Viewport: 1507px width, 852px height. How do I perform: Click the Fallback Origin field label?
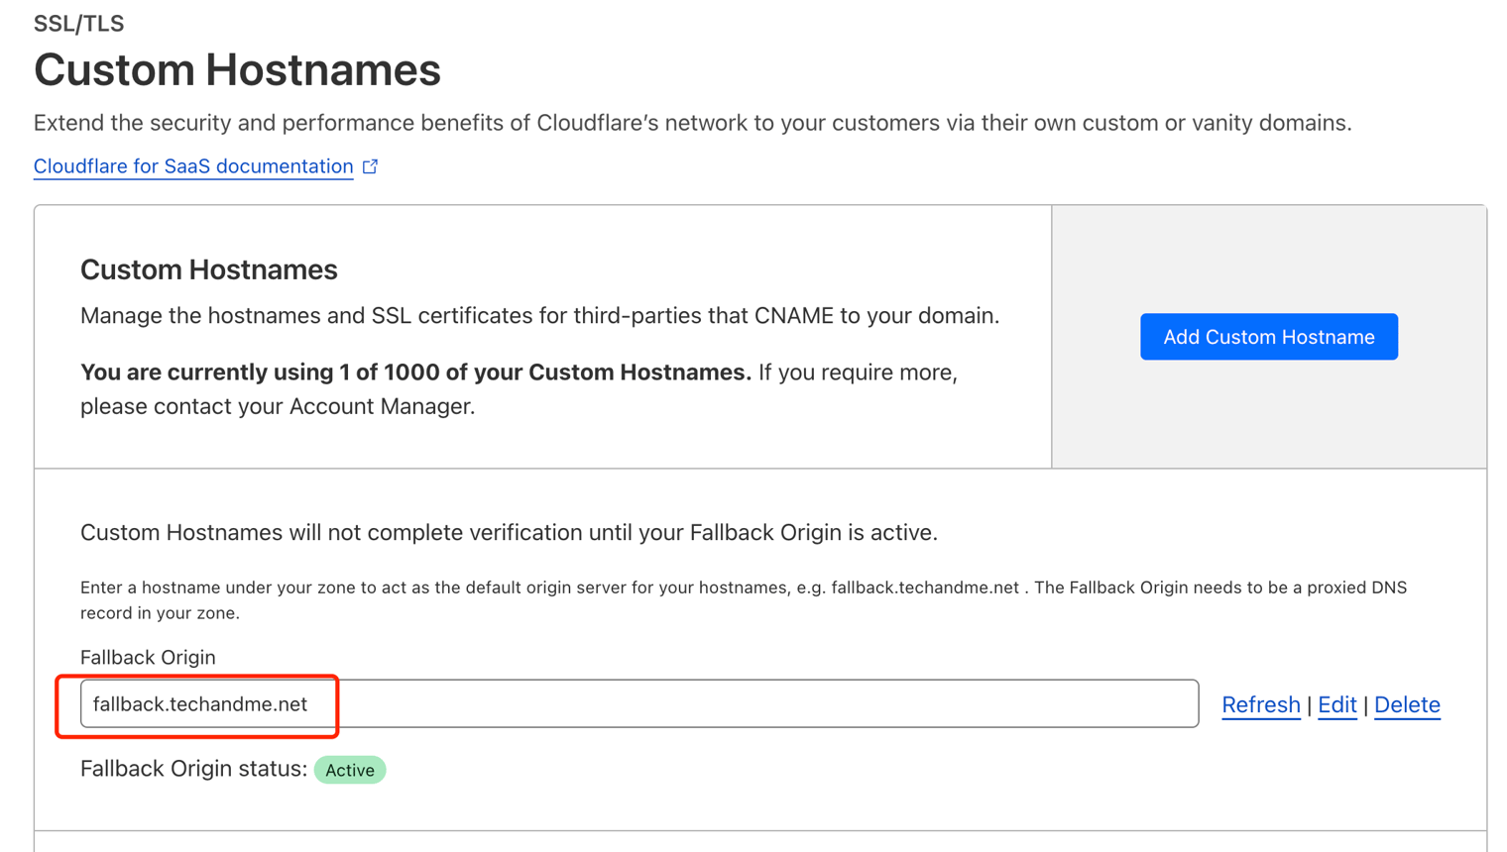coord(148,657)
